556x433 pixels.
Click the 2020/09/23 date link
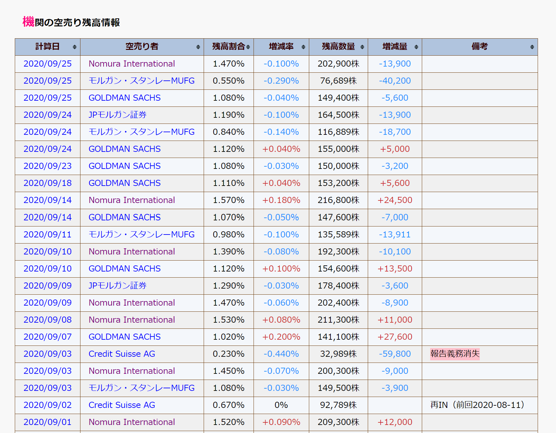pos(48,166)
